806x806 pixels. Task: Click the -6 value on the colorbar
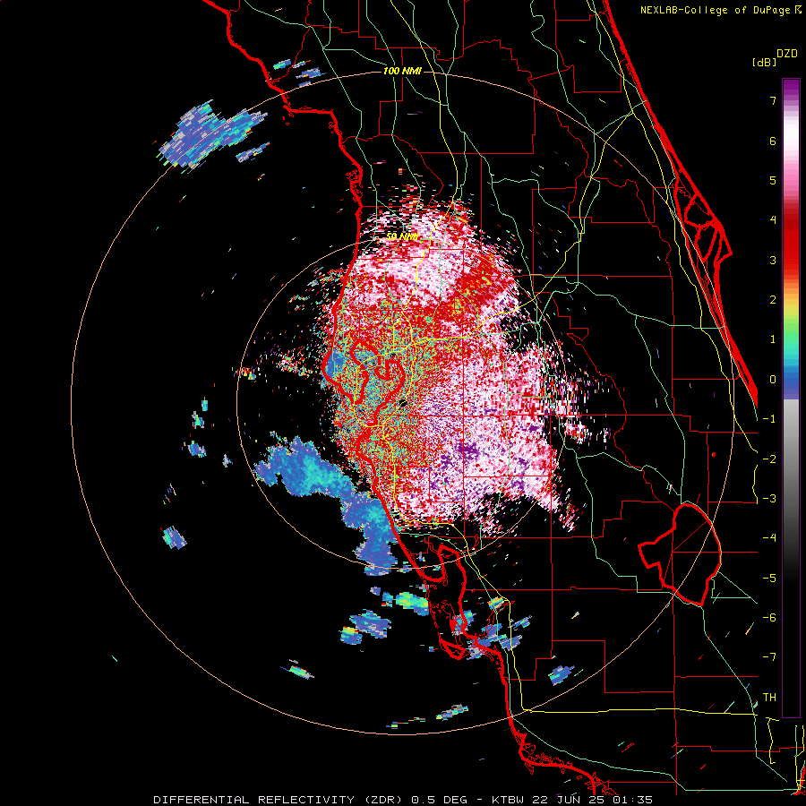769,618
